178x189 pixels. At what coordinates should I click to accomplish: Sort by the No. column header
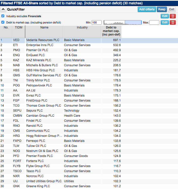(x=6, y=32)
